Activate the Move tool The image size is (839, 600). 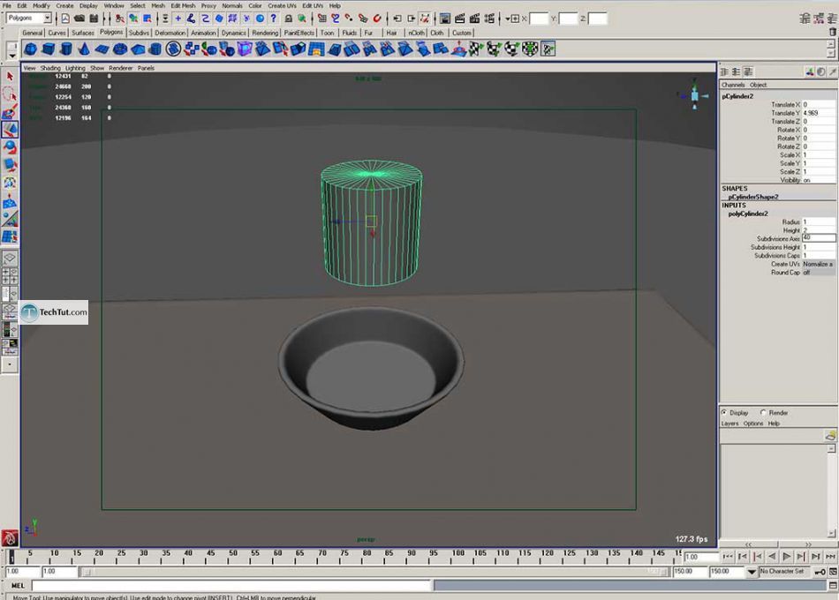coord(10,130)
